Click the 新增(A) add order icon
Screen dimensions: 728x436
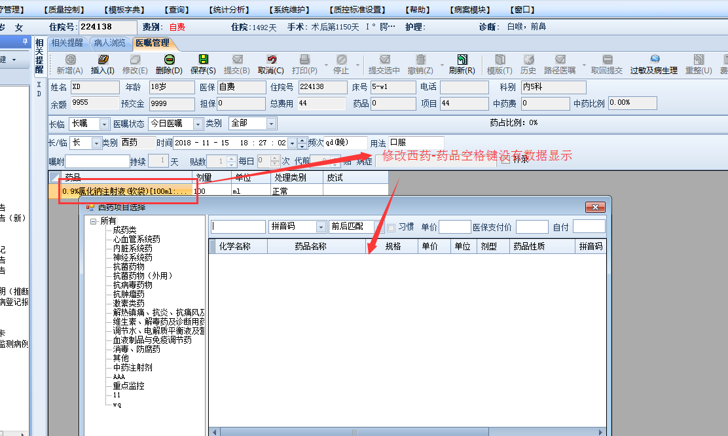click(x=71, y=60)
